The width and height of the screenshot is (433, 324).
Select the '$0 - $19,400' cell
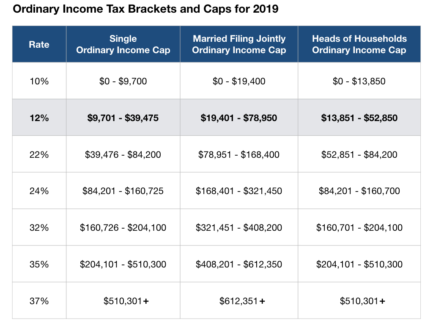point(239,81)
